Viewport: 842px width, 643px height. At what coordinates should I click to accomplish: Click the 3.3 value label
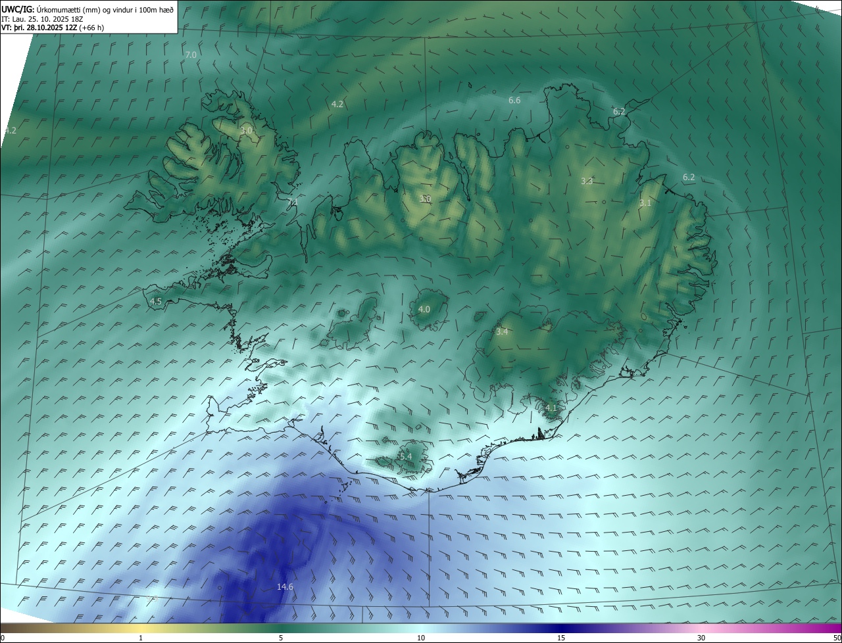pos(587,180)
